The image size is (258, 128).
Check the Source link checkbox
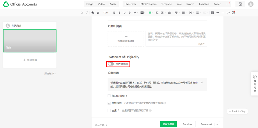pos(109,96)
